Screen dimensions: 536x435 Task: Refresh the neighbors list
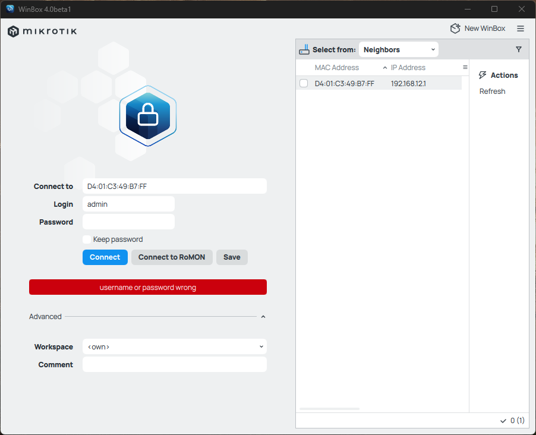click(x=492, y=92)
